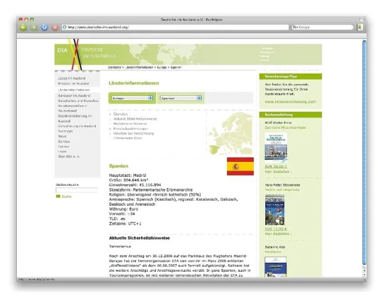This screenshot has height=298, width=383.
Task: Click the Spanien section heading
Action: click(x=118, y=166)
